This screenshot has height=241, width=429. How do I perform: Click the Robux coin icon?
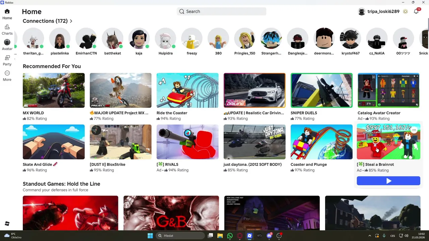(x=405, y=11)
